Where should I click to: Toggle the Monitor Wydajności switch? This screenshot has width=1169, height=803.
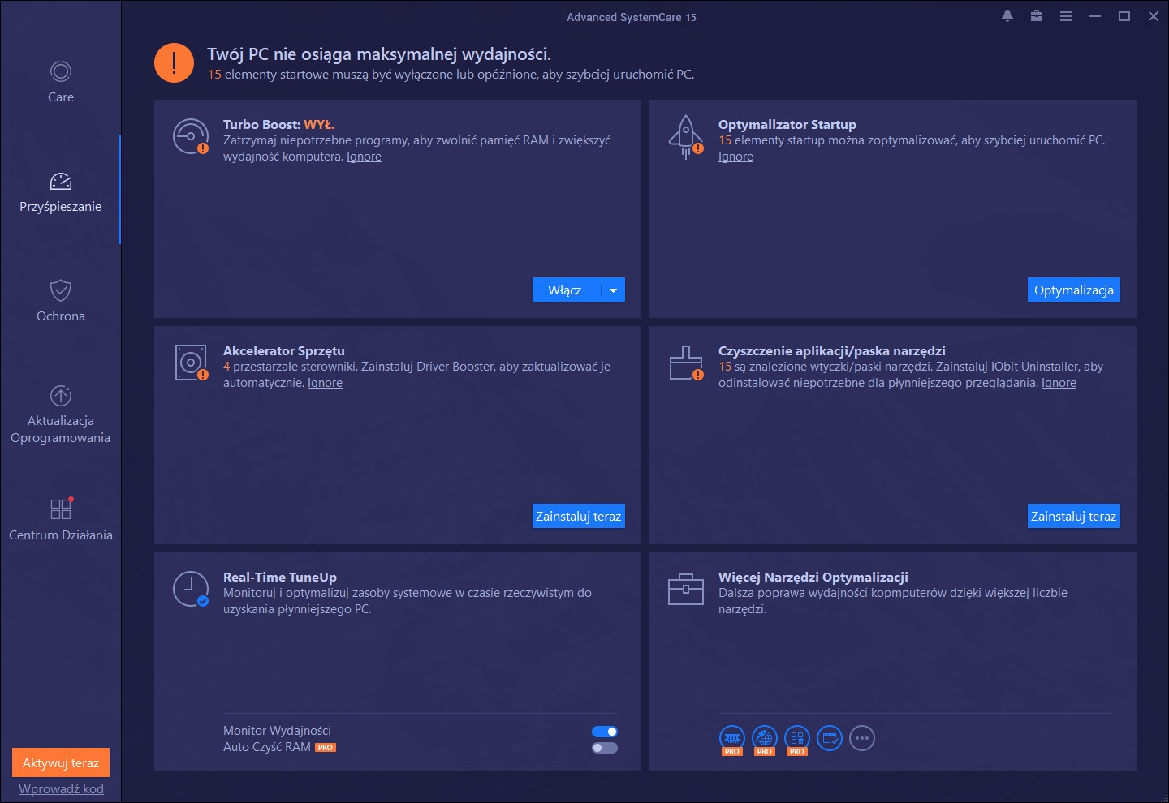605,732
